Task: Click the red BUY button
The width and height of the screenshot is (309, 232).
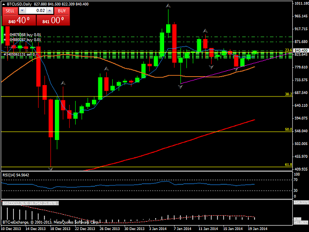Action: coord(62,11)
